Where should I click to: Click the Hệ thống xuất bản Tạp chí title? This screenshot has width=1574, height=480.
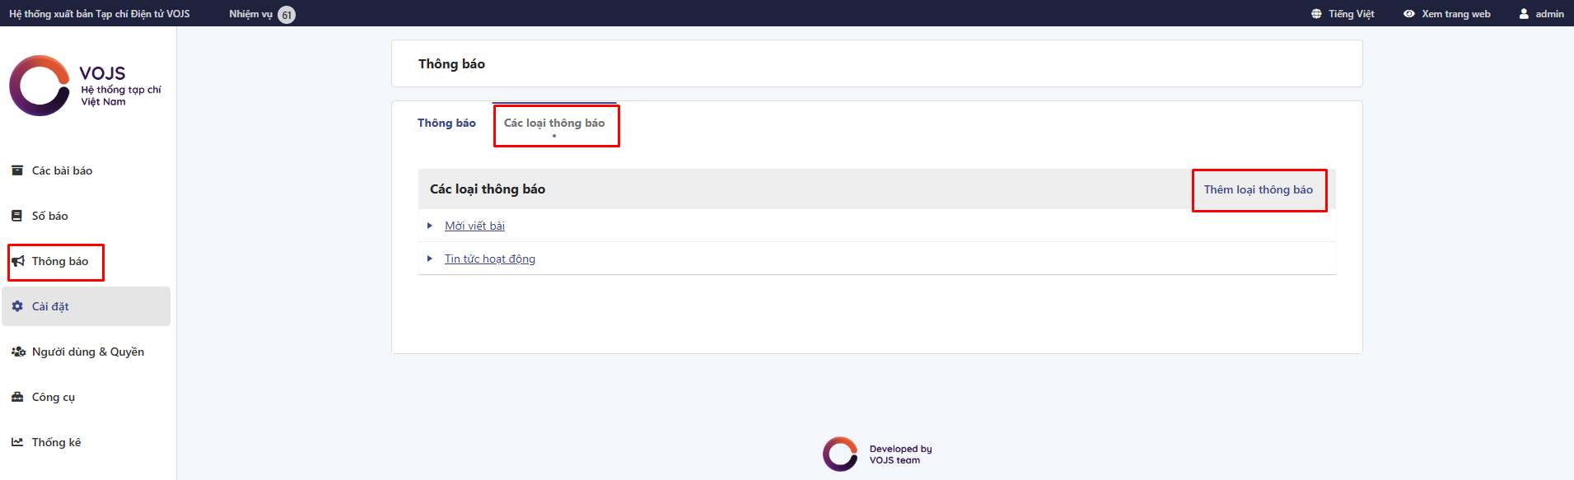pyautogui.click(x=100, y=14)
